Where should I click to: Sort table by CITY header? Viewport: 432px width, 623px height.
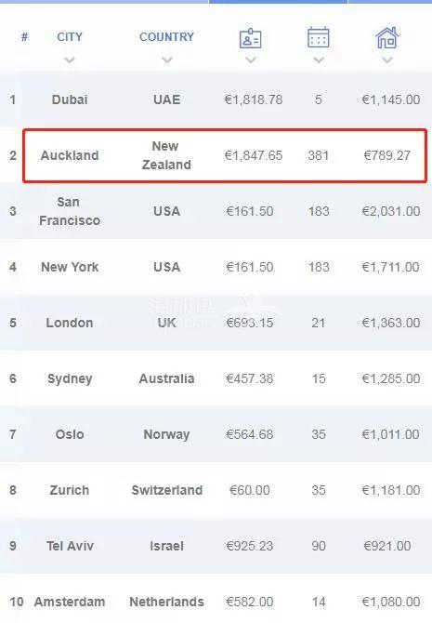click(x=70, y=37)
